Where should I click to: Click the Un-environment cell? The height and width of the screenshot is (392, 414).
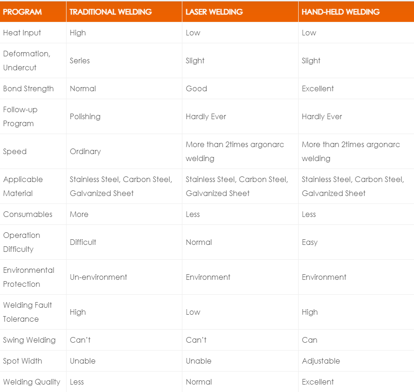98,277
